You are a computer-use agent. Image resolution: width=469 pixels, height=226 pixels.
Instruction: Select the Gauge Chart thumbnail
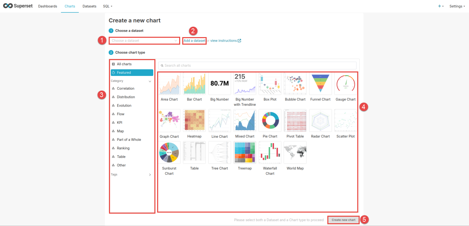tap(346, 83)
